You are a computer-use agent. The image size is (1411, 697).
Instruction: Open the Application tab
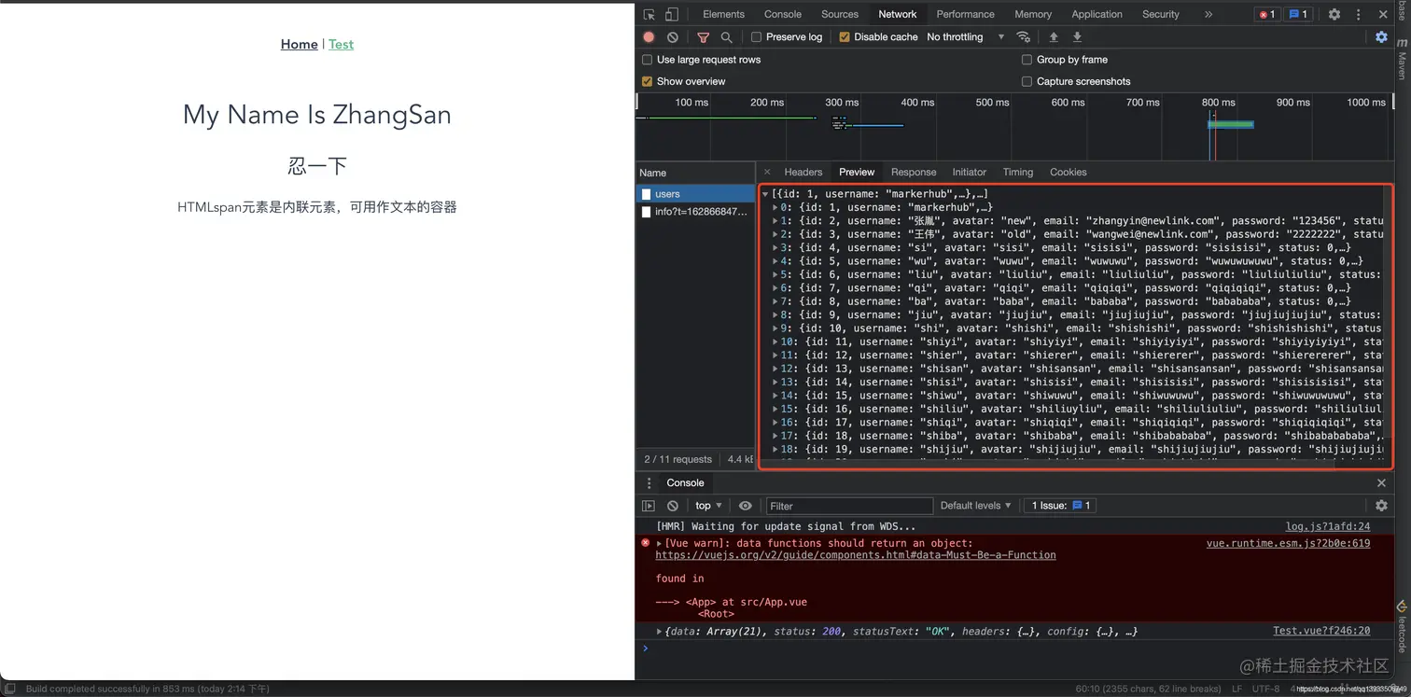click(x=1097, y=14)
